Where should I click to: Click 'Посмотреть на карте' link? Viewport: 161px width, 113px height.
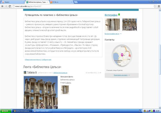(x=121, y=75)
